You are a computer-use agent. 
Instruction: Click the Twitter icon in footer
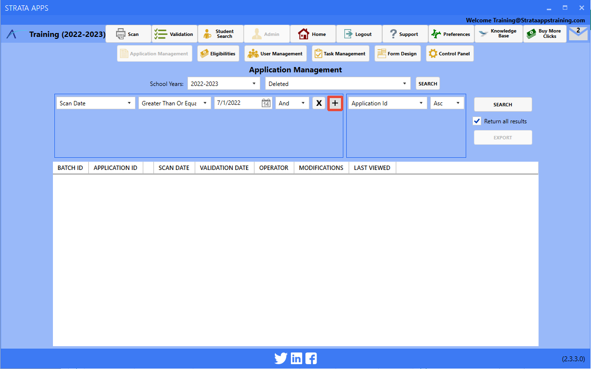point(281,359)
